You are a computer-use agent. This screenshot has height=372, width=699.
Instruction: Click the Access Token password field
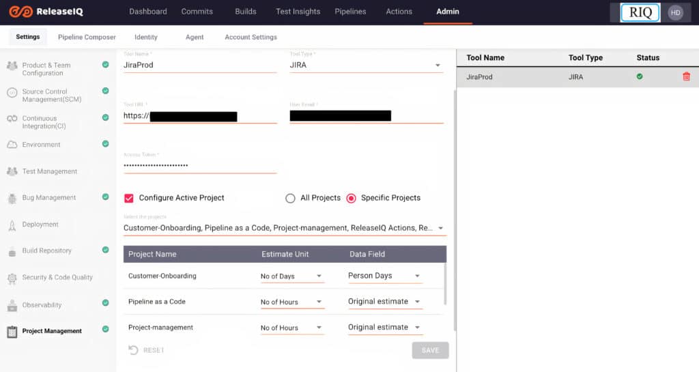pyautogui.click(x=200, y=166)
